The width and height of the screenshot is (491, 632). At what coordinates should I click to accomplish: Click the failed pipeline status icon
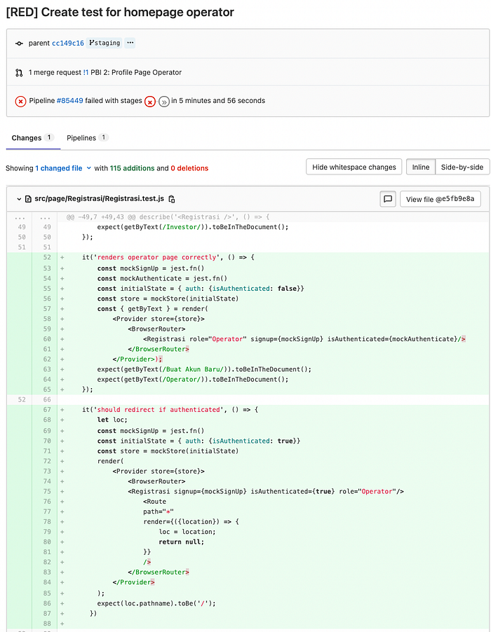point(20,101)
